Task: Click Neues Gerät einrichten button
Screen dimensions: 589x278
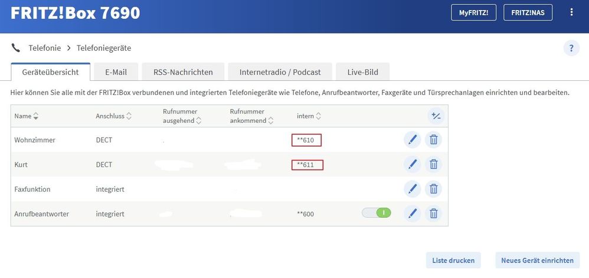Action: pyautogui.click(x=538, y=260)
